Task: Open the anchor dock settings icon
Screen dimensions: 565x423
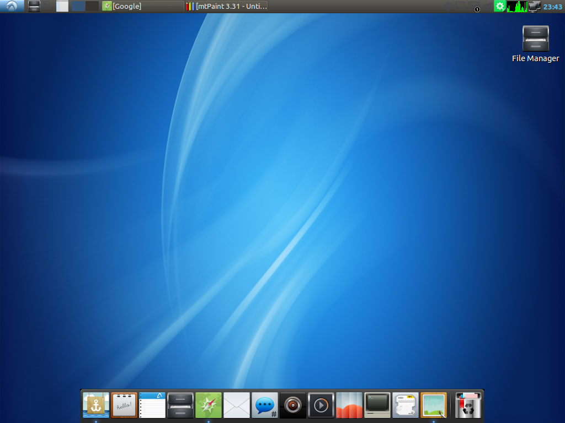Action: click(96, 405)
